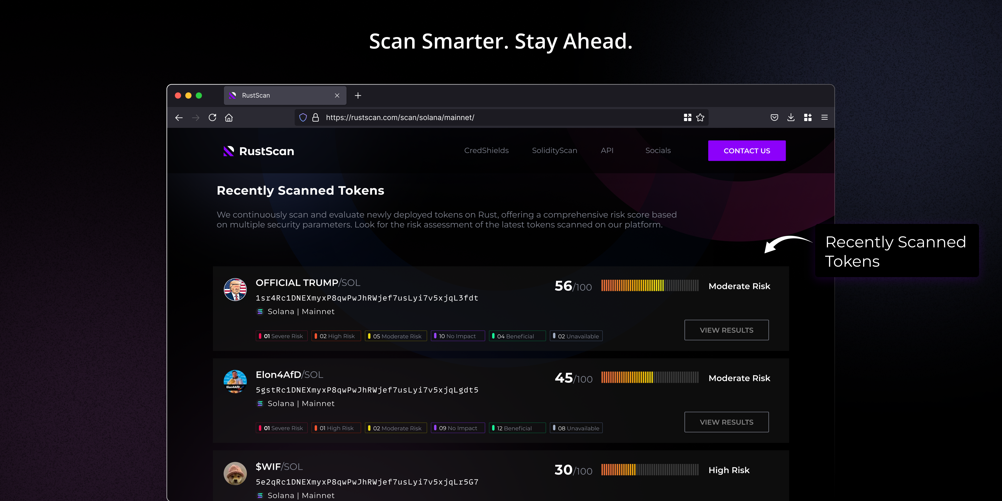Image resolution: width=1002 pixels, height=501 pixels.
Task: Open CredShields nav link
Action: tap(486, 151)
